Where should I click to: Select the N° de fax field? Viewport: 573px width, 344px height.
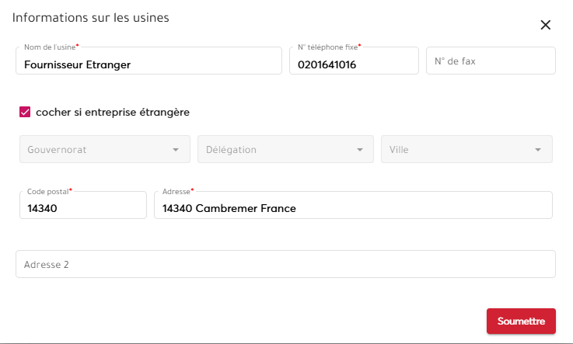coord(491,61)
